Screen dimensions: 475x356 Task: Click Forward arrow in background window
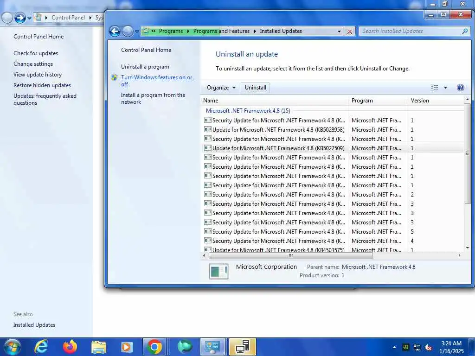20,18
